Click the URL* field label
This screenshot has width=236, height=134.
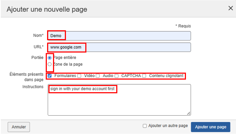[x=38, y=47]
